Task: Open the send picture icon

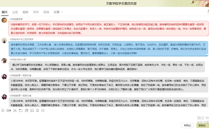Action: [x=32, y=110]
